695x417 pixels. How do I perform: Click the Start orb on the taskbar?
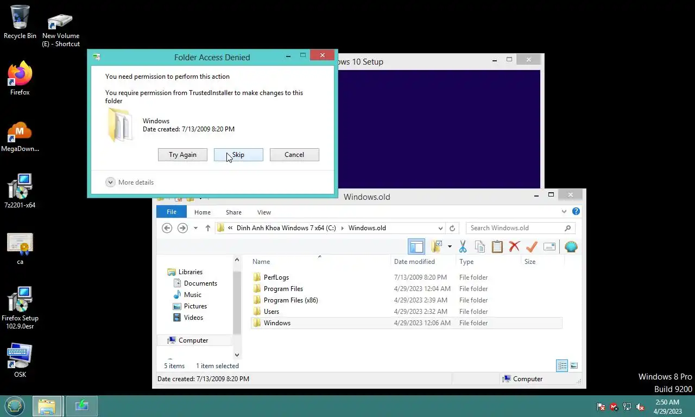click(15, 406)
